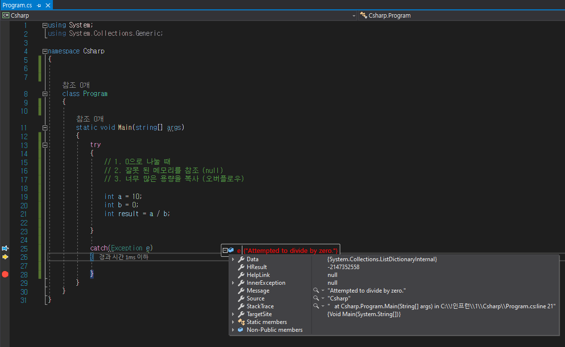Click the InnerException wrench icon

(x=241, y=283)
